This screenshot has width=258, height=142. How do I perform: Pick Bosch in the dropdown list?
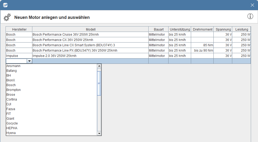[51, 85]
